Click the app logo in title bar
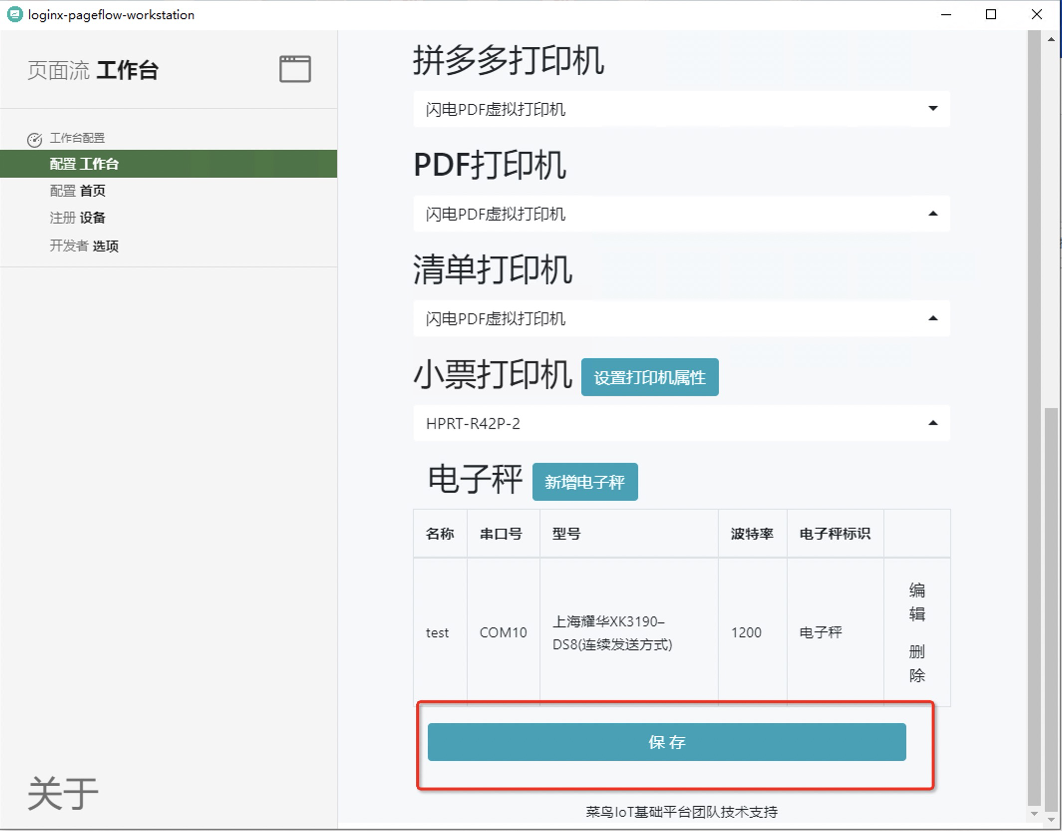 click(14, 14)
